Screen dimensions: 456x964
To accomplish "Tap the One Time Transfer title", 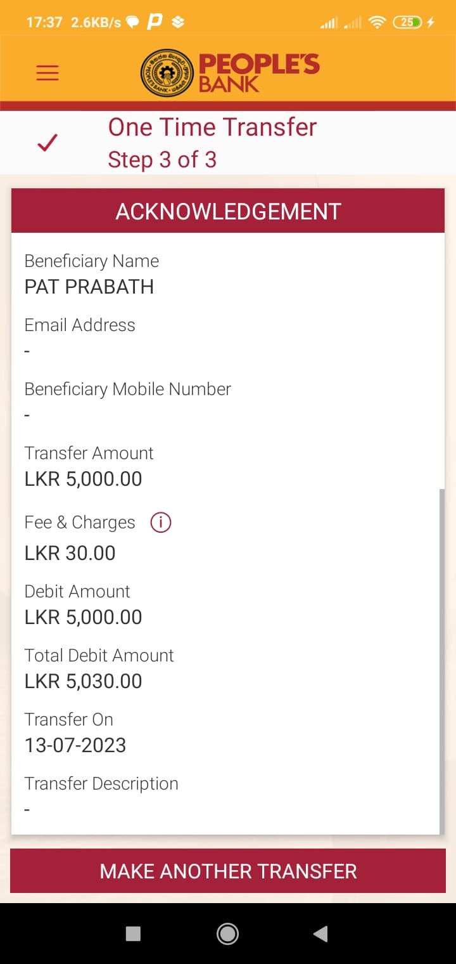I will pos(212,127).
